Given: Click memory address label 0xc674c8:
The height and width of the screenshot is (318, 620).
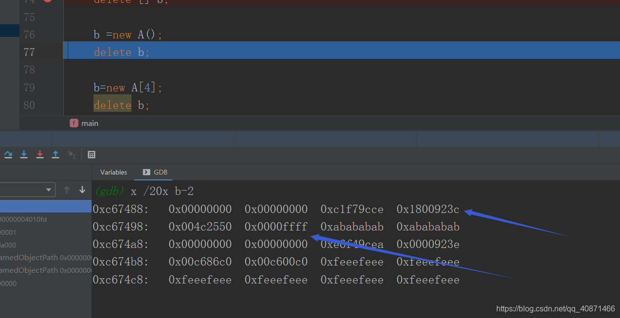Looking at the screenshot, I should point(121,280).
